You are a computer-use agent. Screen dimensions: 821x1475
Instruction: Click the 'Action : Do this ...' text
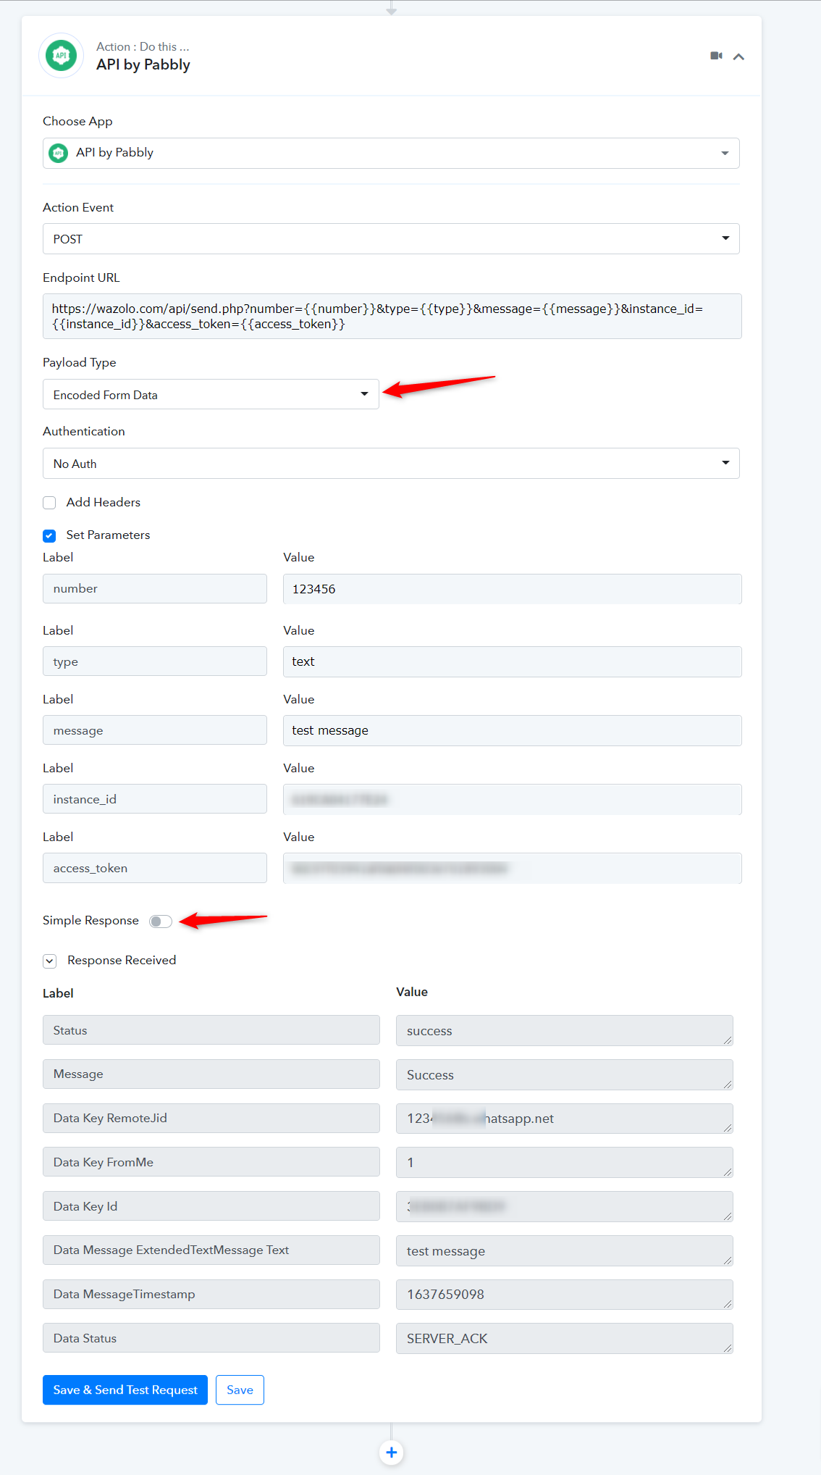coord(143,46)
